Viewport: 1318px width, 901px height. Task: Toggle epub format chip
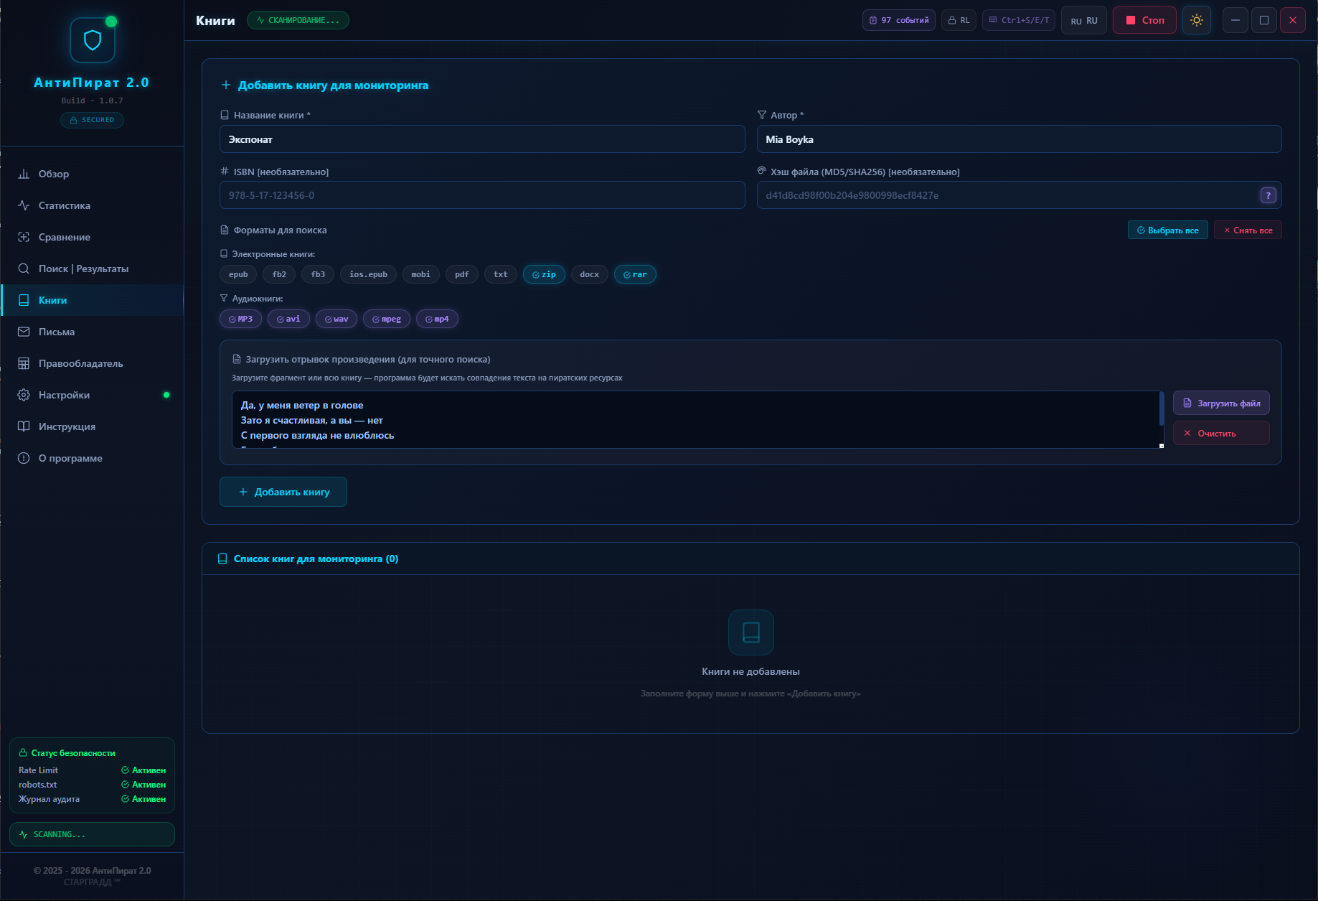238,274
